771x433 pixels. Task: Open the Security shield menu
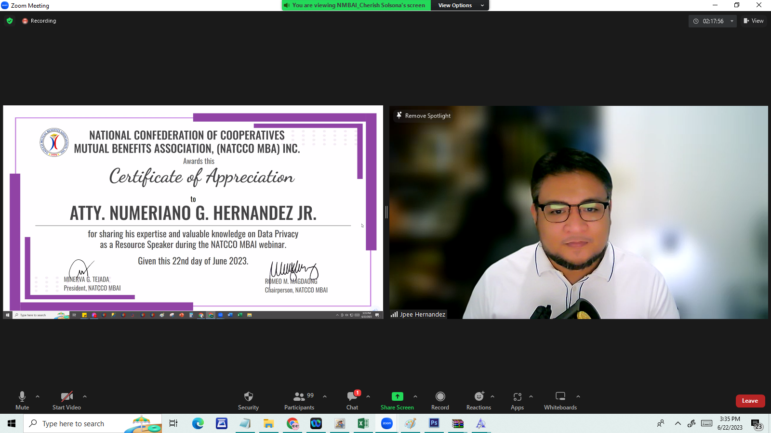tap(248, 400)
